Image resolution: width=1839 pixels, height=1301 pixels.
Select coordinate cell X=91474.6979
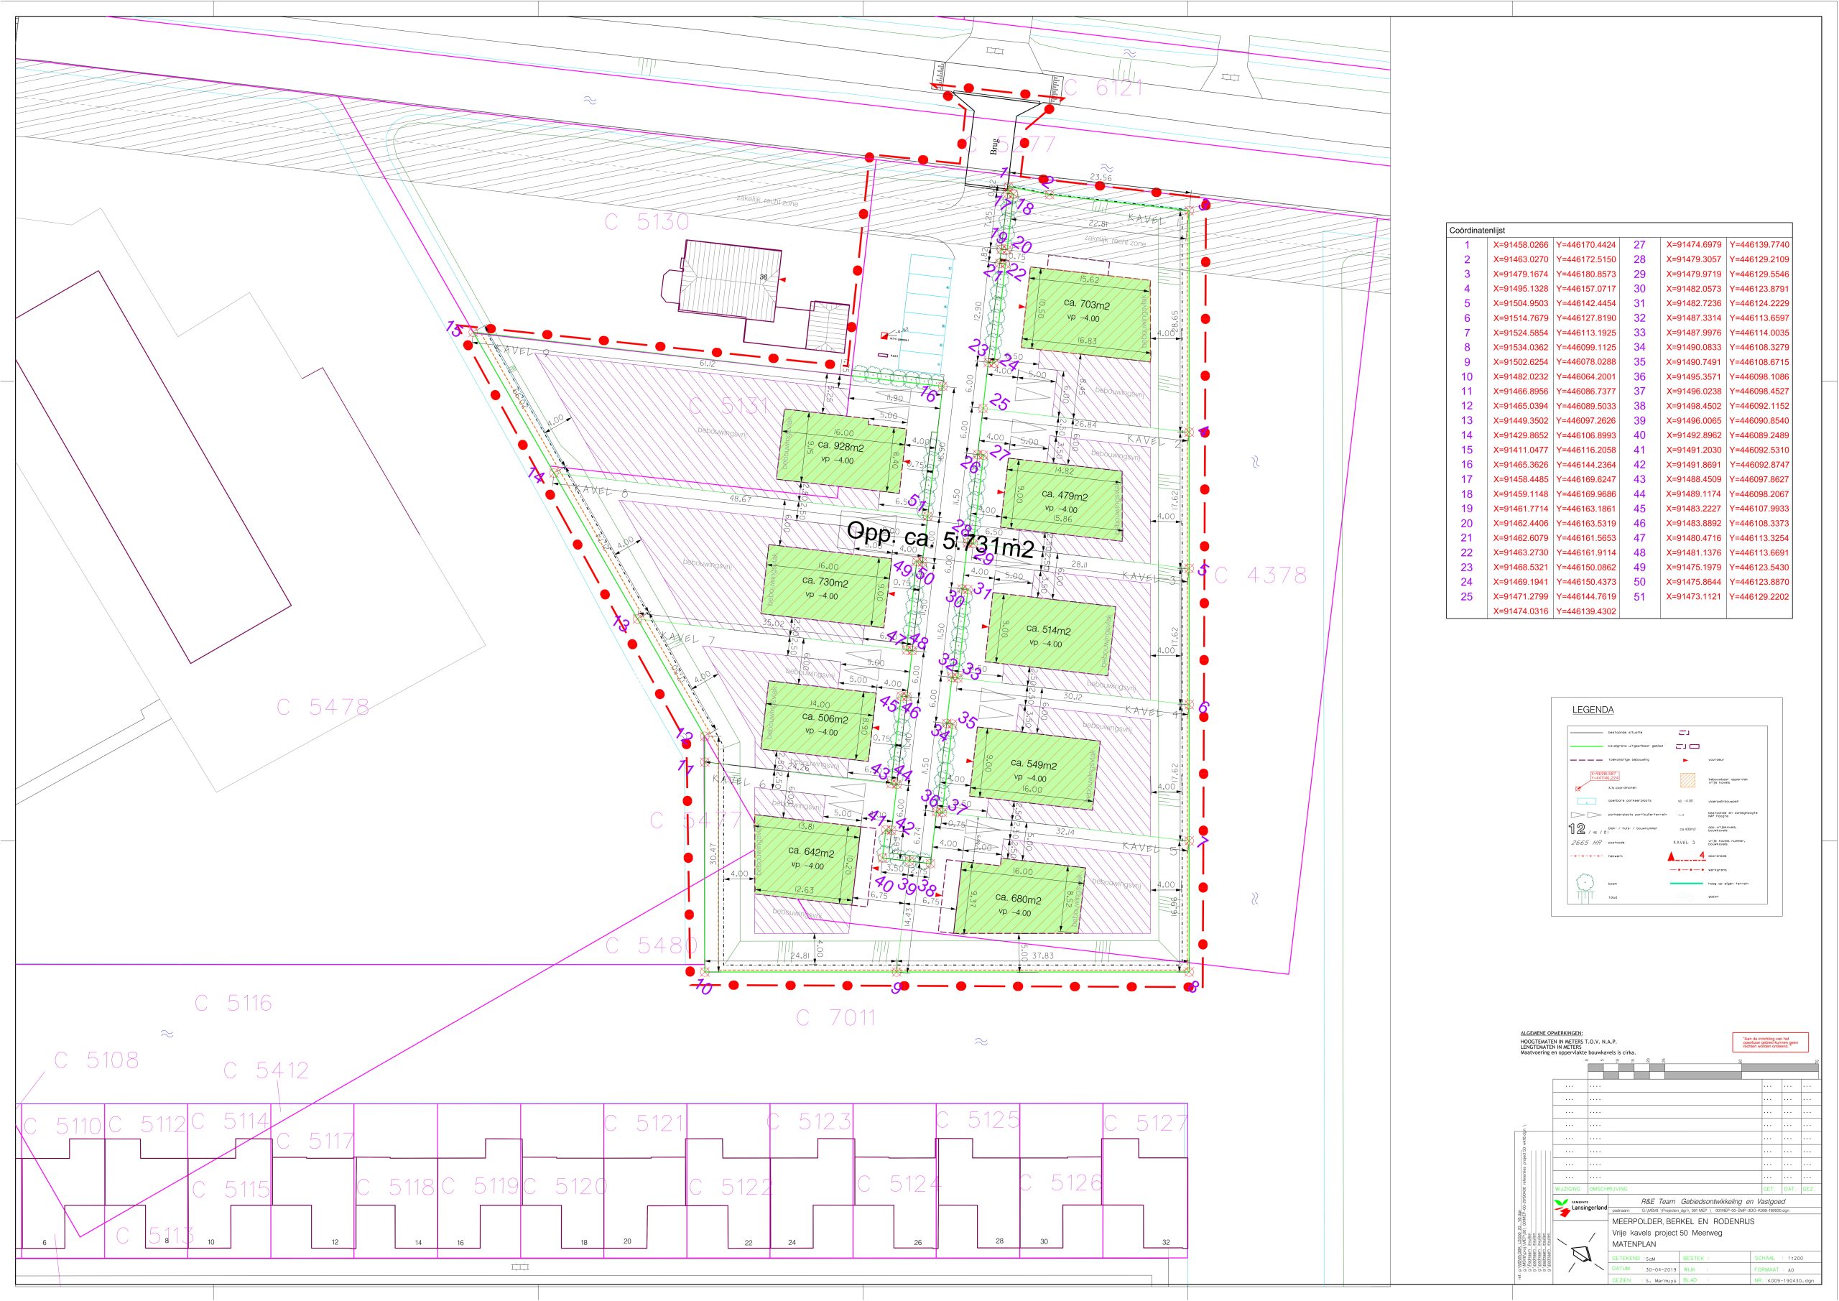tap(1693, 245)
